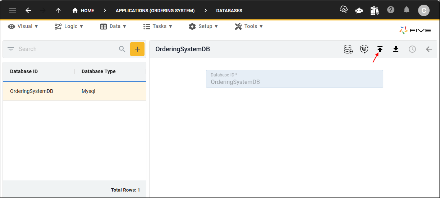Viewport: 440px width, 198px height.
Task: Open the user avatar C menu
Action: click(424, 10)
